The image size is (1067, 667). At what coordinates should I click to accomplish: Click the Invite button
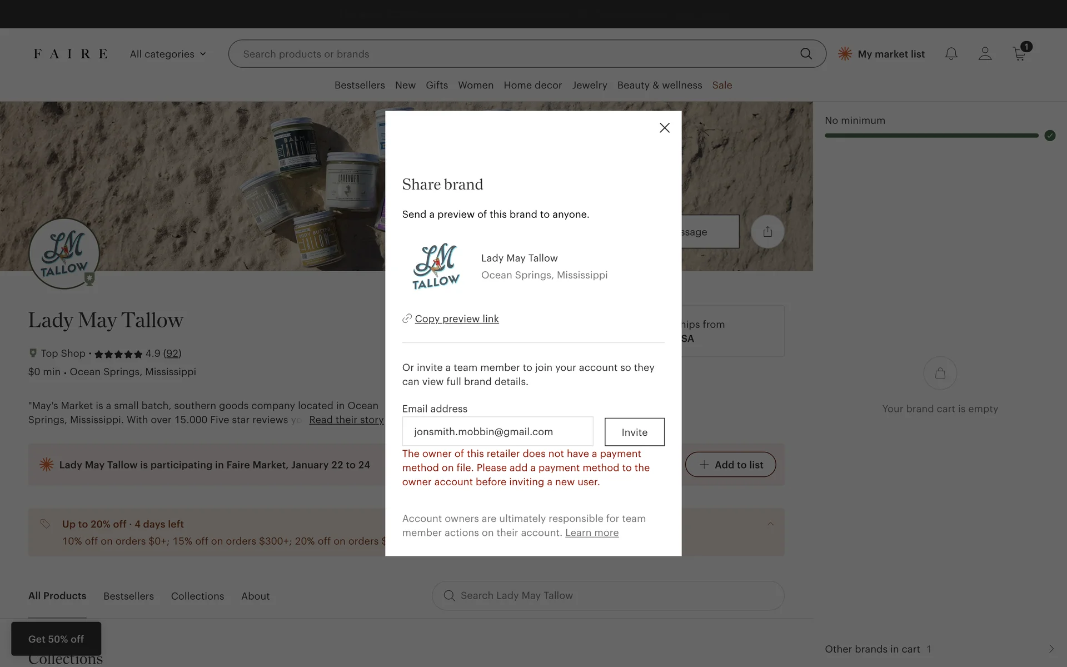click(x=634, y=432)
